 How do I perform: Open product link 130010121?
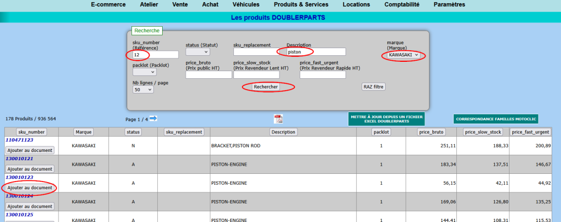pos(19,159)
